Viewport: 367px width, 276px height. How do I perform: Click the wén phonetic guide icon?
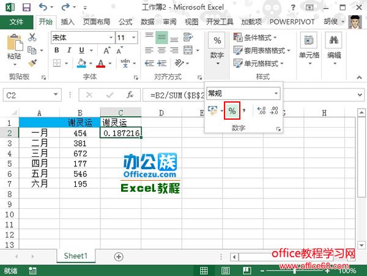[125, 63]
